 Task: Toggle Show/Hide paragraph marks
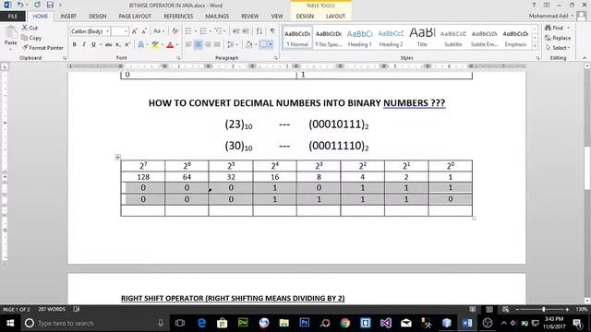point(272,31)
